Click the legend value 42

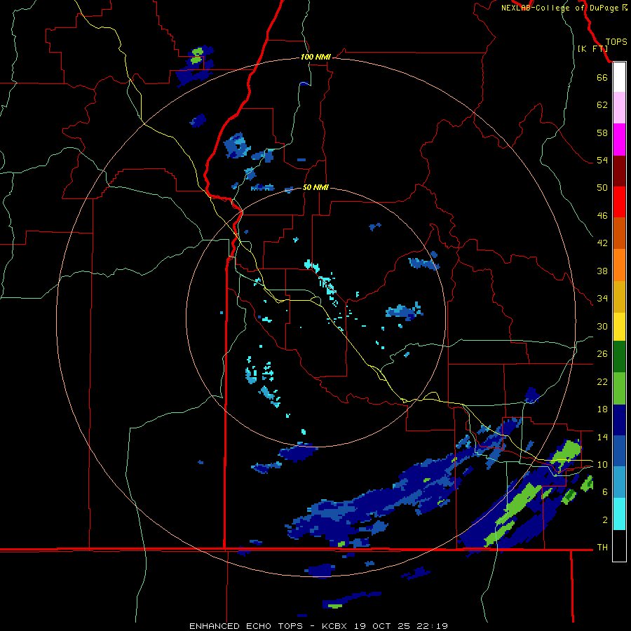(602, 243)
